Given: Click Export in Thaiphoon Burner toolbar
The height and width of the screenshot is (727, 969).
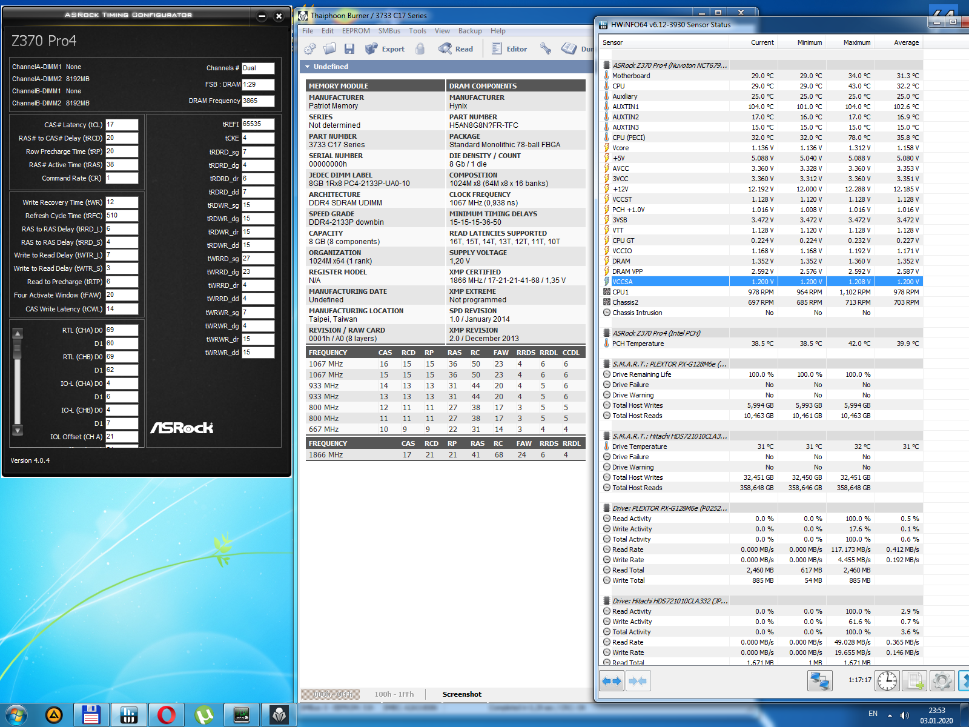Looking at the screenshot, I should [x=385, y=49].
